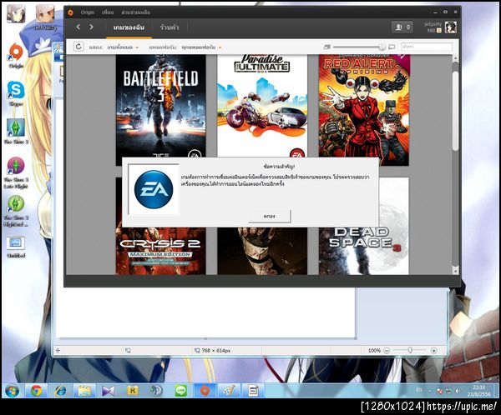Zoom out with minus button in Paint status bar
The image size is (501, 415).
(387, 351)
